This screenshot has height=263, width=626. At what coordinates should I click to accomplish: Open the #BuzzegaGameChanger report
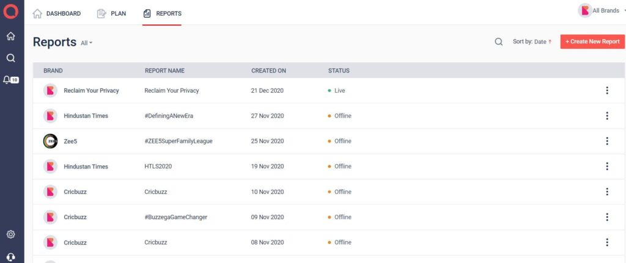click(x=175, y=217)
